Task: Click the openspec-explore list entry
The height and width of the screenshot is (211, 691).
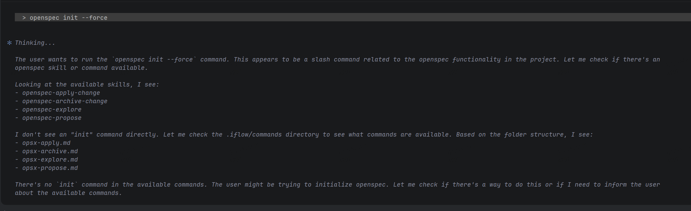Action: pyautogui.click(x=52, y=110)
